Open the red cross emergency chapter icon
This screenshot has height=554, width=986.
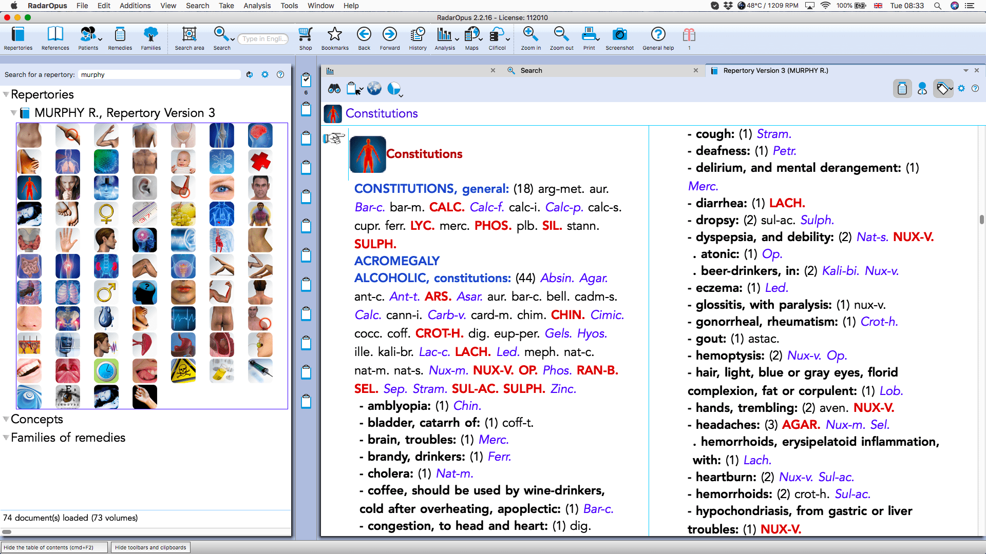point(260,162)
